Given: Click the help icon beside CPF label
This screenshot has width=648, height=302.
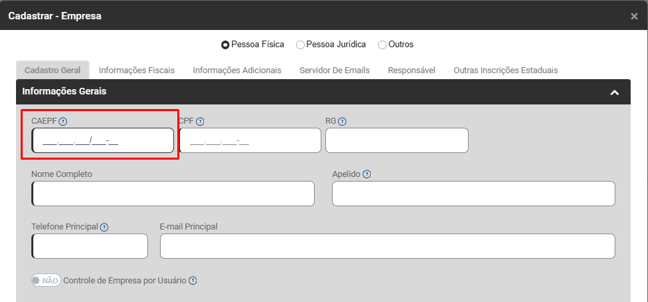Looking at the screenshot, I should tap(200, 121).
